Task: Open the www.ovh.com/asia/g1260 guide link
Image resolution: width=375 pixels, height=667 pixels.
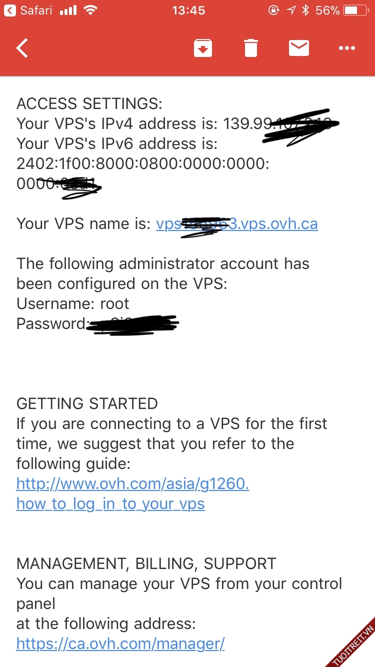Action: click(x=132, y=483)
